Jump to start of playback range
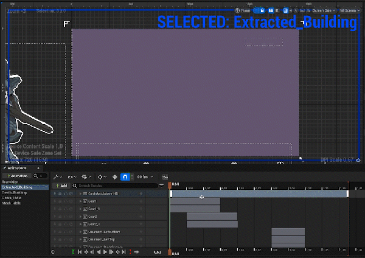Screen dimensions: 365x258 [80, 252]
